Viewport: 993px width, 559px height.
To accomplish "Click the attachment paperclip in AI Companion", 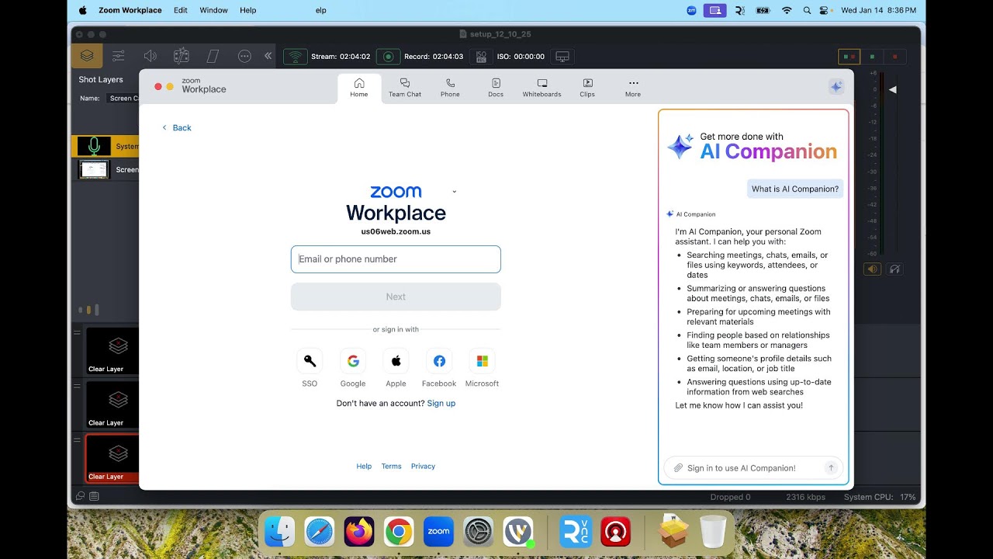I will point(678,468).
